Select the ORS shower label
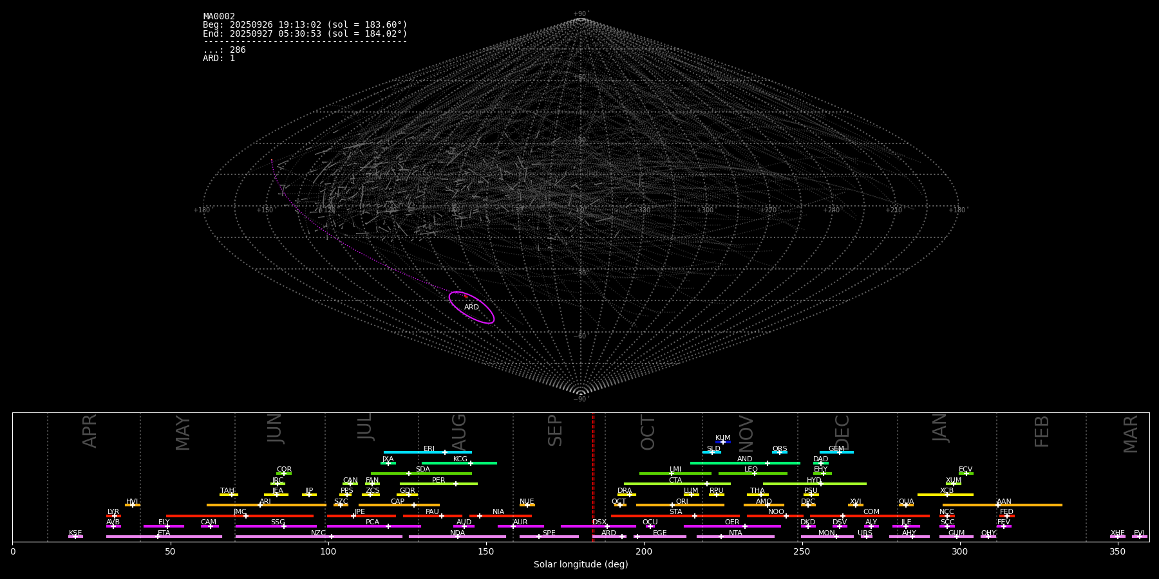 click(x=780, y=449)
